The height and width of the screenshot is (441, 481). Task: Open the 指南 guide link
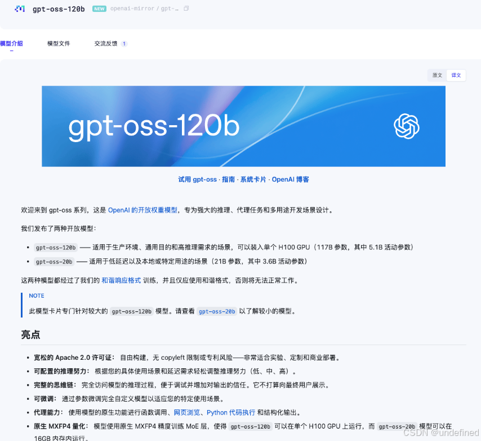tap(228, 179)
